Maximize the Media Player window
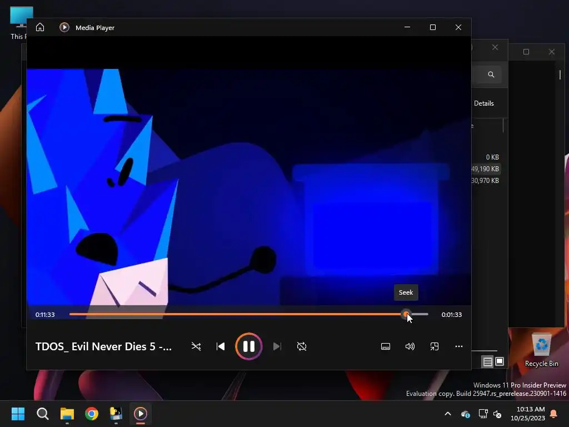The height and width of the screenshot is (427, 569). click(432, 27)
